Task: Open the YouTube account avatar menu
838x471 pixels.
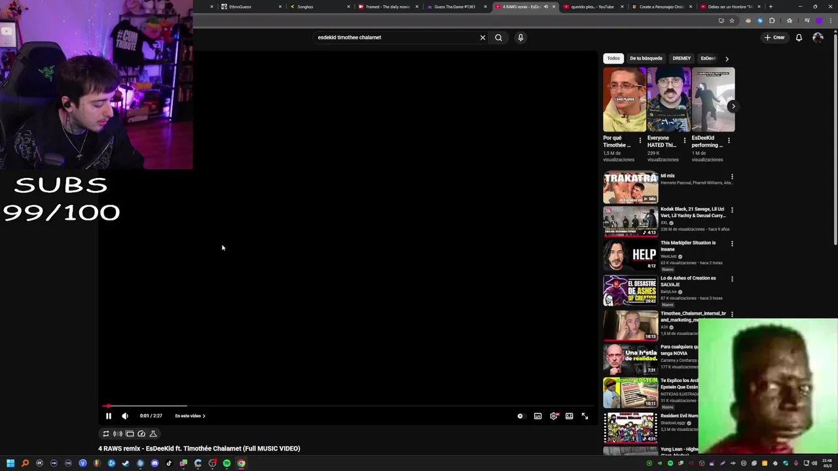Action: 818,37
